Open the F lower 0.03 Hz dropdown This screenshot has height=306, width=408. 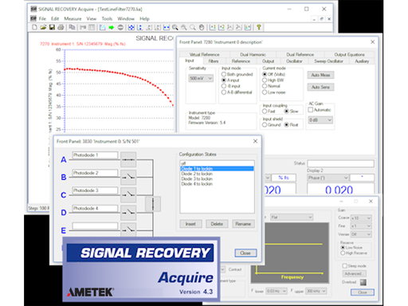click(277, 291)
